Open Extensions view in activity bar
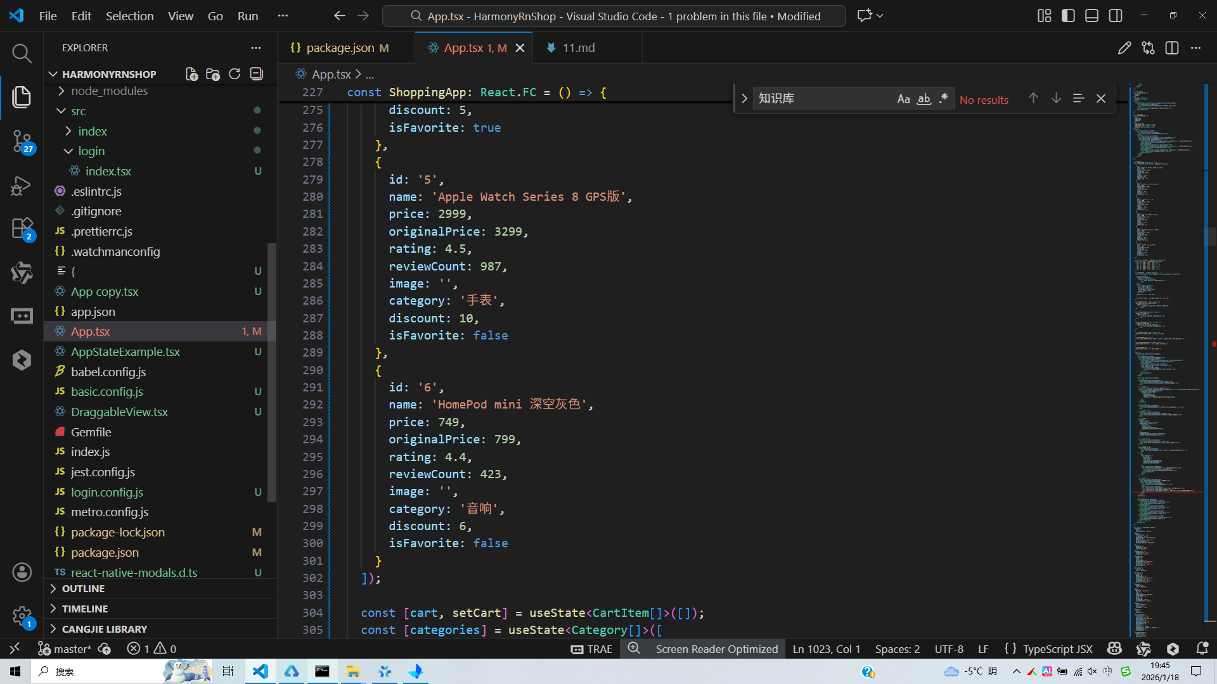The image size is (1217, 684). coord(22,228)
